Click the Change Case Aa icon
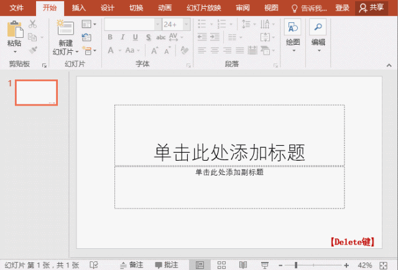 click(130, 50)
